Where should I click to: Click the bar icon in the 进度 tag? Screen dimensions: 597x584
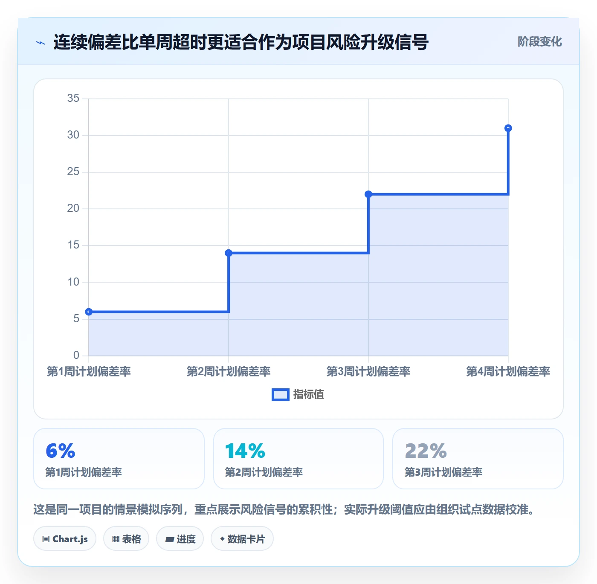tap(169, 540)
